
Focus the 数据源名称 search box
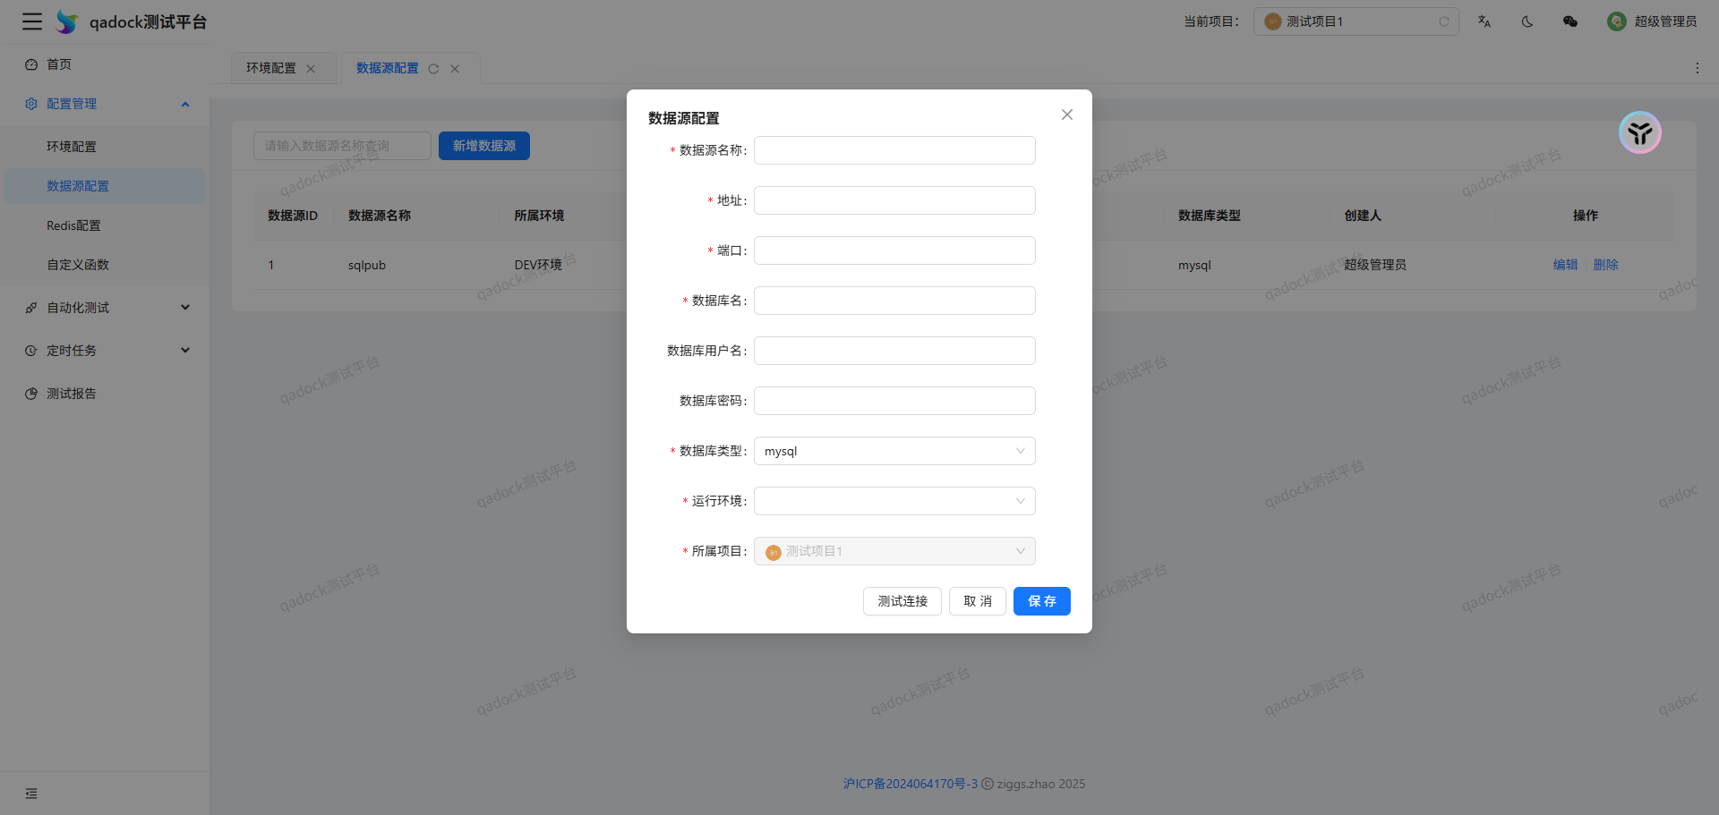tap(342, 146)
